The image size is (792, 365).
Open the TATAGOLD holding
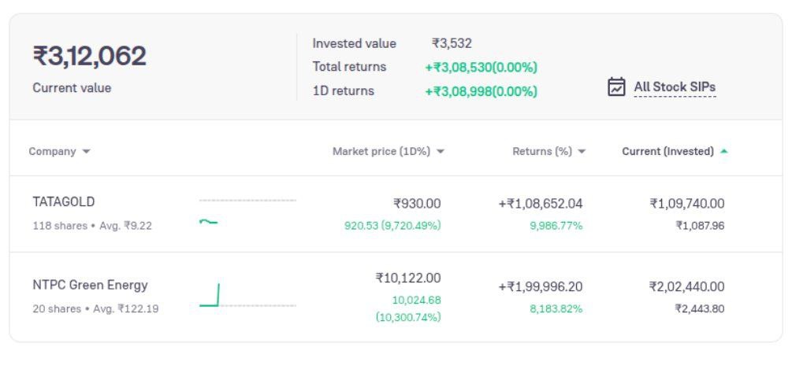point(64,202)
